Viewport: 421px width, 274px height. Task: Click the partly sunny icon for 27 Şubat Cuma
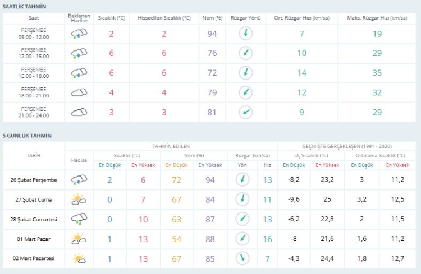79,199
